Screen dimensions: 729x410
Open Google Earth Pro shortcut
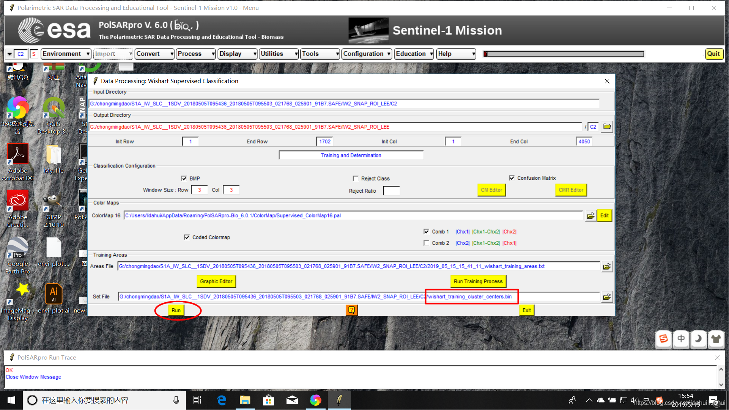click(18, 256)
